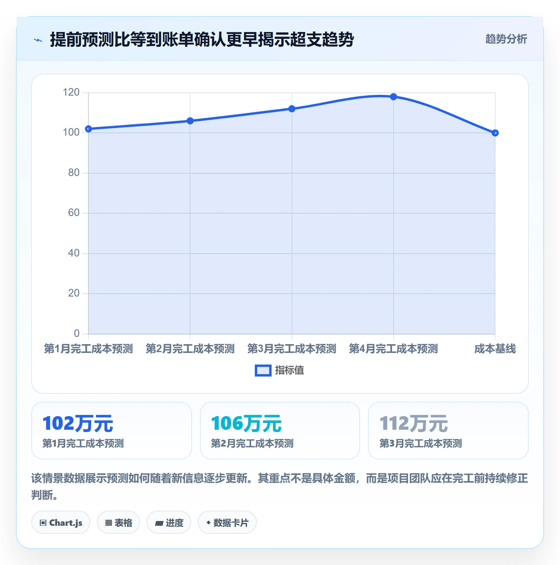Click the y-axis value 20
Screen dimensions: 560x565
[x=74, y=293]
